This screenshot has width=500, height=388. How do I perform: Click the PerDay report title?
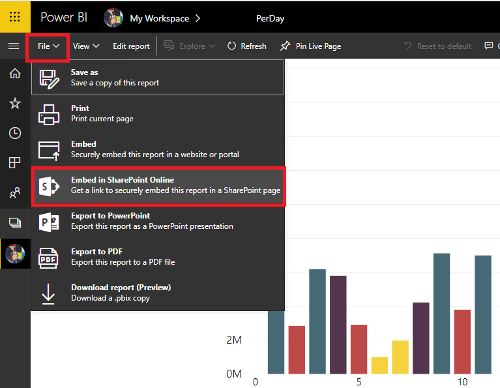click(270, 18)
